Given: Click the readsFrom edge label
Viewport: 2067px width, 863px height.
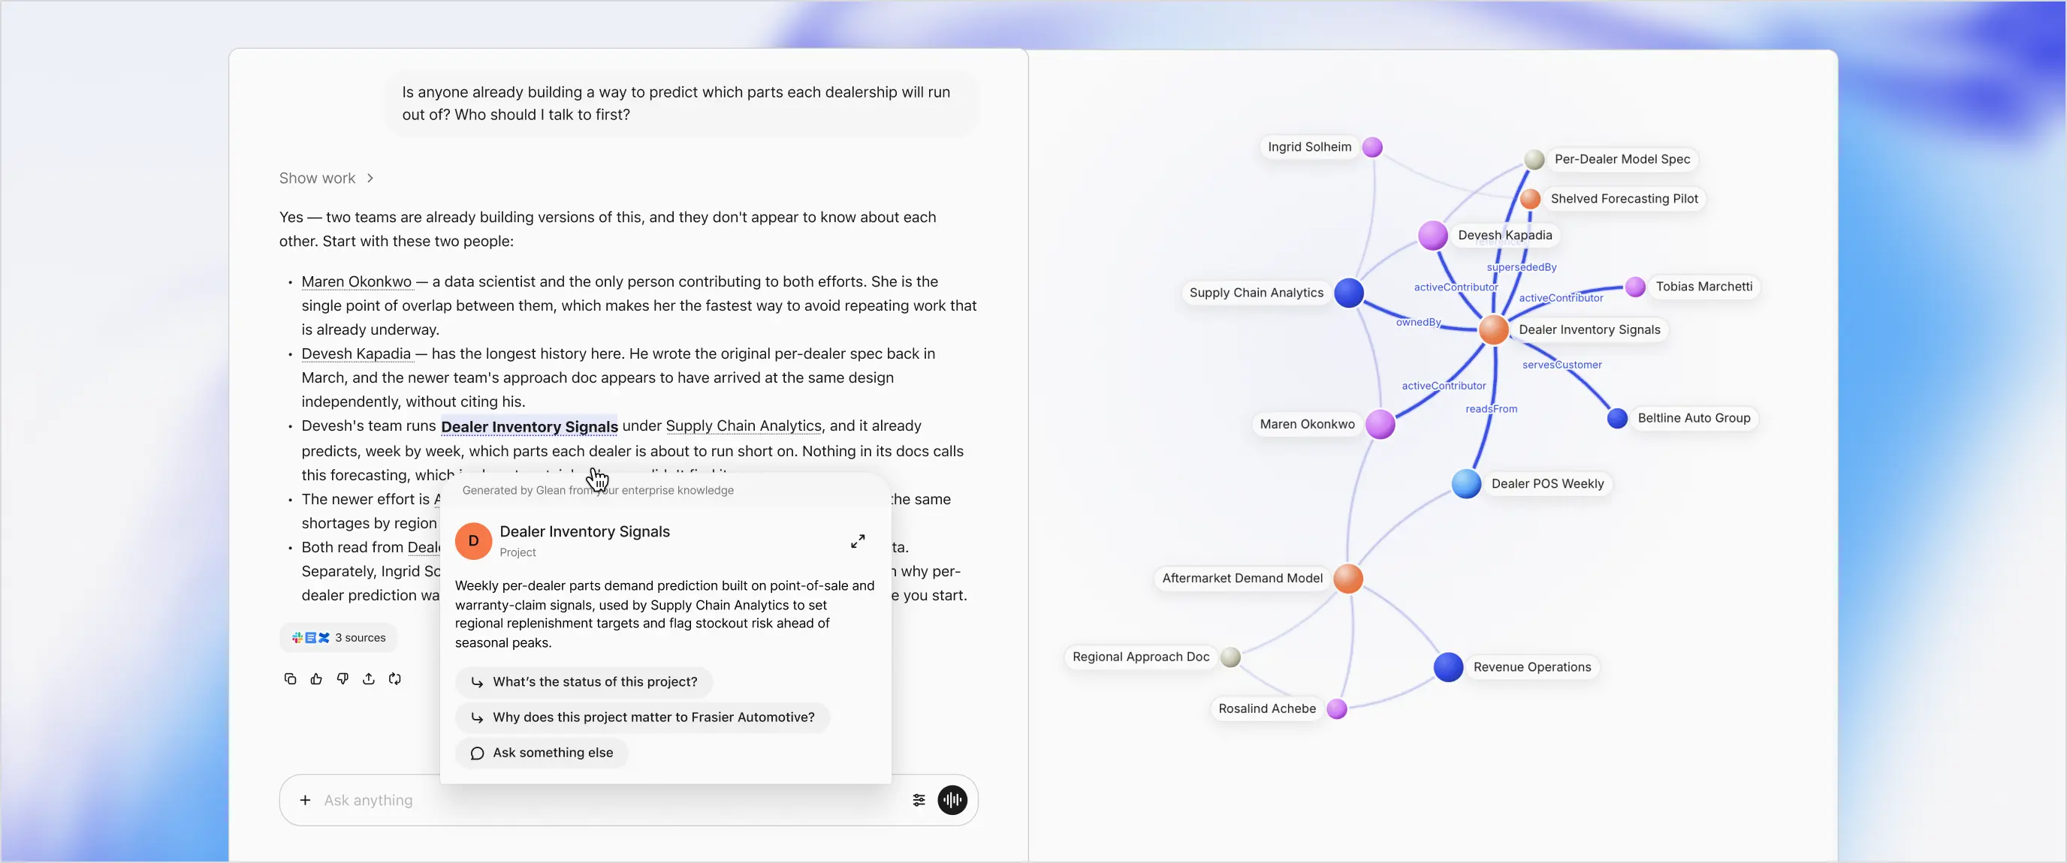Looking at the screenshot, I should click(1492, 409).
